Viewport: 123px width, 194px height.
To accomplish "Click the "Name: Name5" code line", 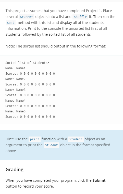I will 15,111.
